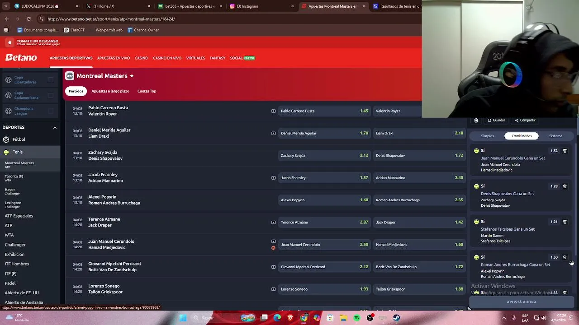Collapse the DEPORTES section
Screen dimensions: 579x325
coord(55,127)
